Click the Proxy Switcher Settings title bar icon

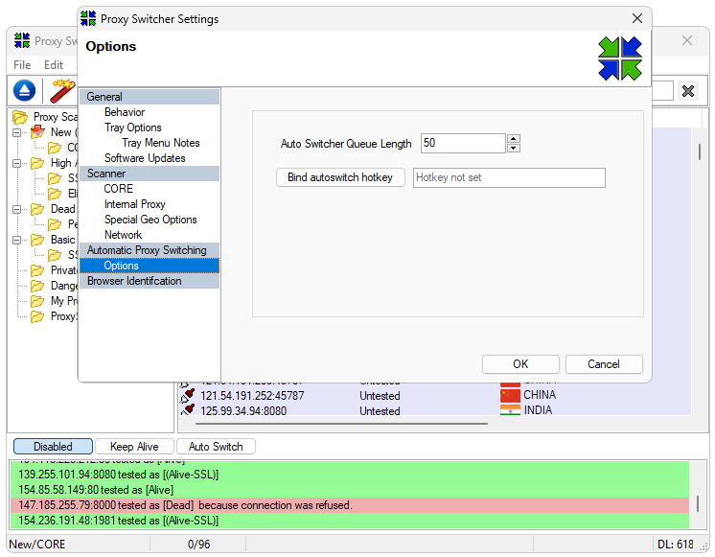tap(88, 19)
